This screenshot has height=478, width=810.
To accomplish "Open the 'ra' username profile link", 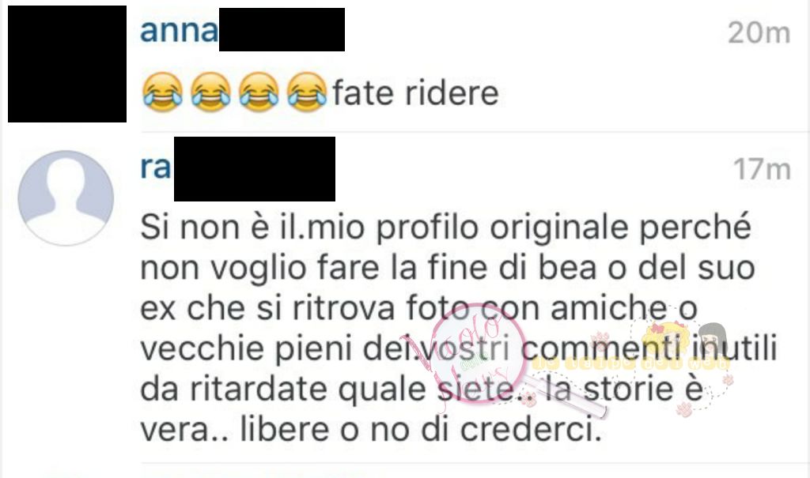I will click(x=156, y=167).
